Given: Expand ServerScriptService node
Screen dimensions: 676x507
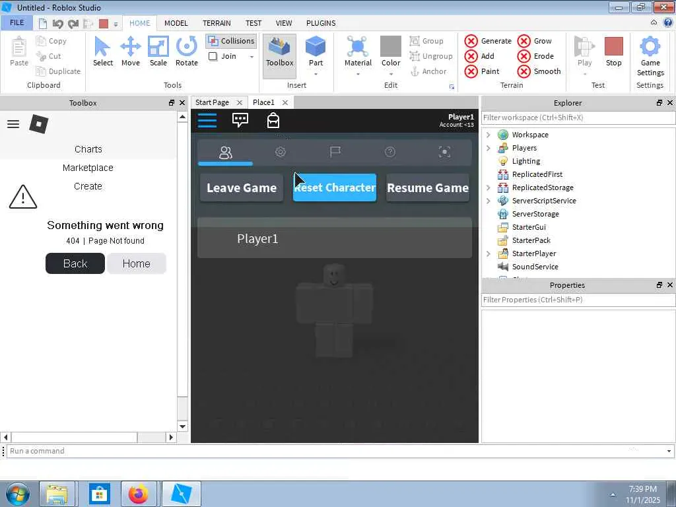Looking at the screenshot, I should tap(488, 201).
